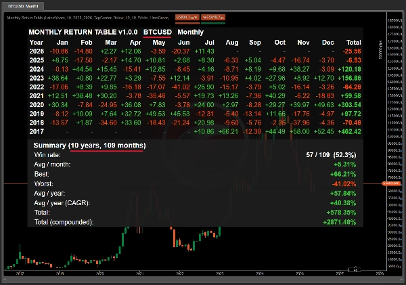The height and width of the screenshot is (285, 406).
Task: Click the Win rate value 57 / 109 (52.3%)
Action: (331, 155)
